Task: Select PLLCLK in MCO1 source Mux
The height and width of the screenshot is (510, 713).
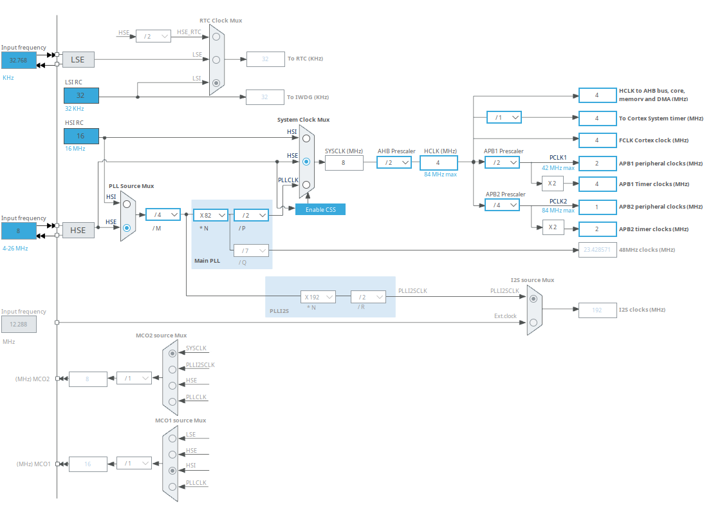Action: coord(172,487)
